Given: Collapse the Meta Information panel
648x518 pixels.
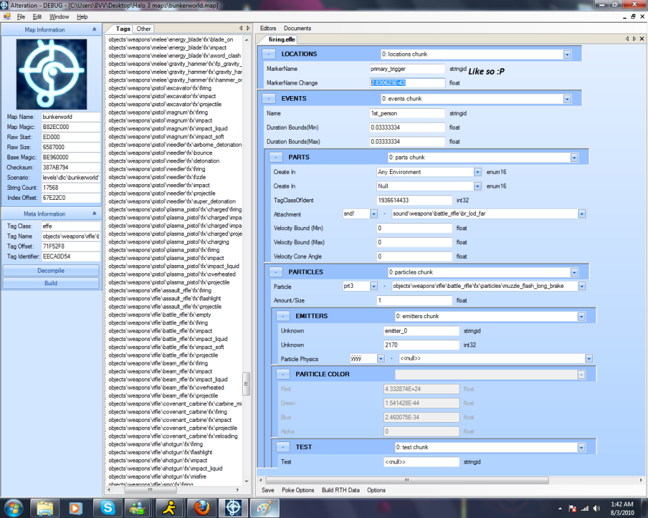Looking at the screenshot, I should pos(94,214).
